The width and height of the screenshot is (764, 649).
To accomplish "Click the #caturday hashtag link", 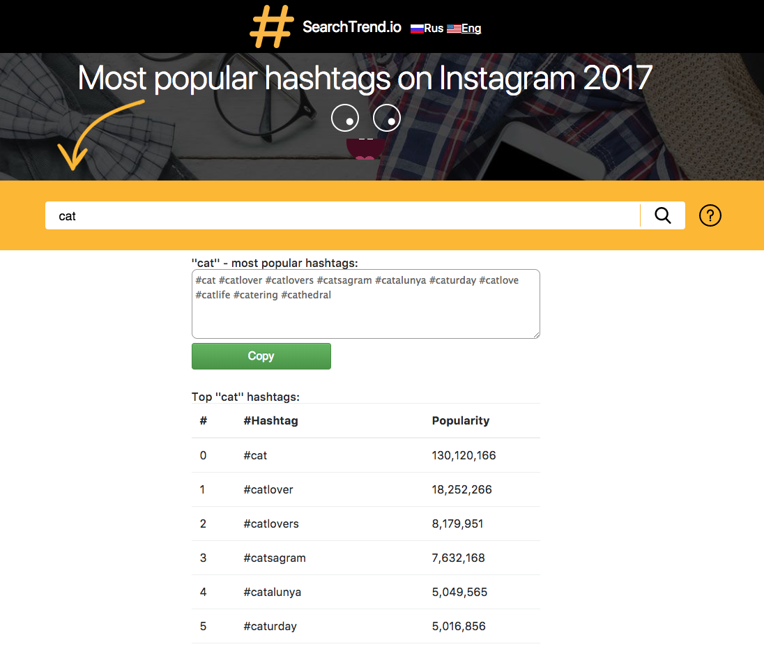I will click(270, 625).
